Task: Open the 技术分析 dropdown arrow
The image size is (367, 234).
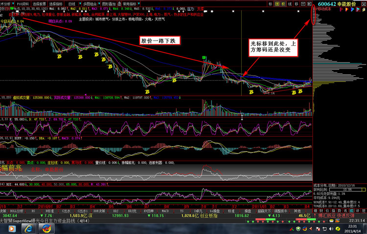Action: (13, 4)
